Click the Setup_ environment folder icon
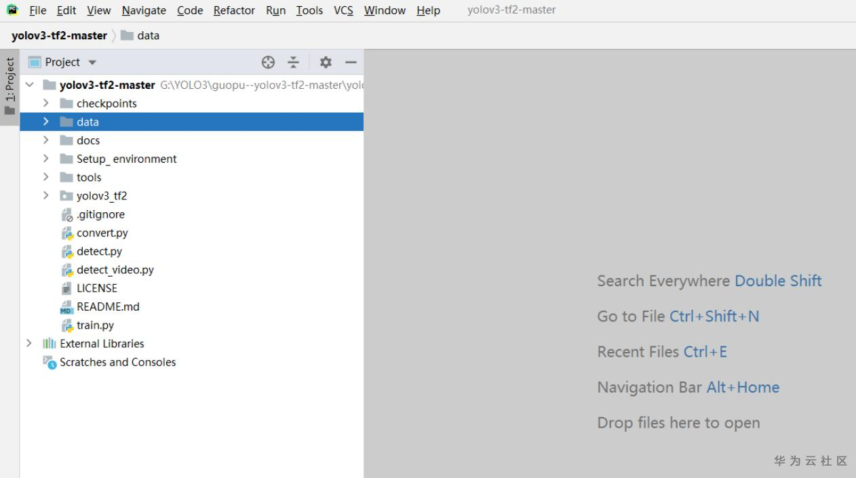Screen dimensions: 856x478 66,159
